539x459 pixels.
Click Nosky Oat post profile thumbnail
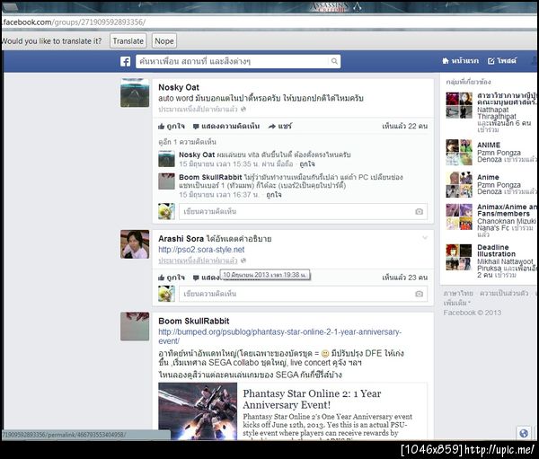pos(135,93)
